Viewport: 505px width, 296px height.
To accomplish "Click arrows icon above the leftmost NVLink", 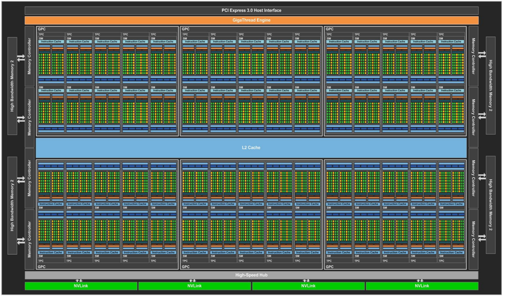I will pyautogui.click(x=79, y=280).
